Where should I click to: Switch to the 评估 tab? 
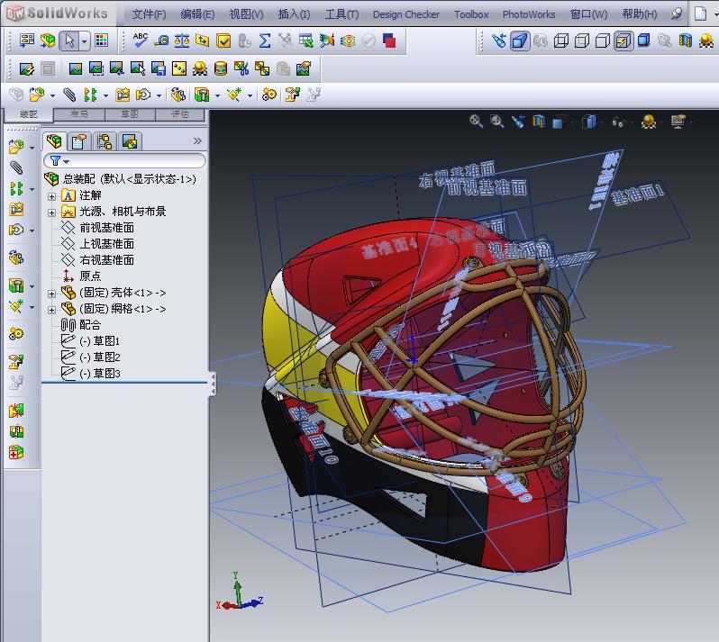(x=180, y=114)
